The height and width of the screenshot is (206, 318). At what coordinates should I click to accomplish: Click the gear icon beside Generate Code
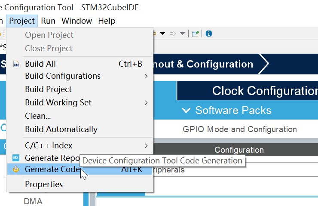pyautogui.click(x=16, y=169)
